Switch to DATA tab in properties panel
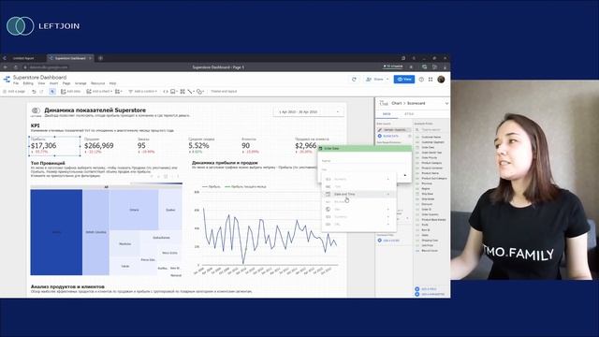Viewport: 599px width, 337px height. [x=387, y=114]
